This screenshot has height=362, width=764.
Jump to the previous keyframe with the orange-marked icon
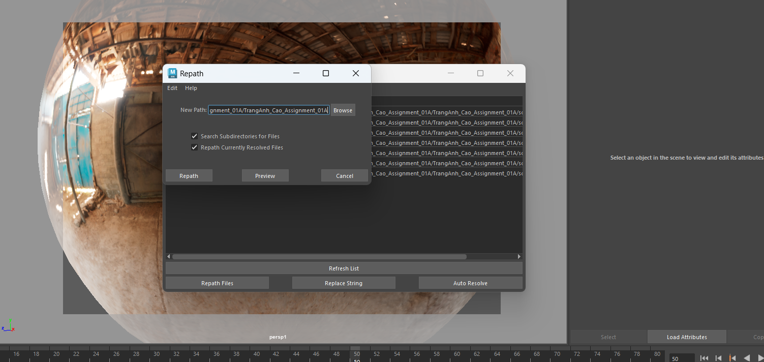732,358
